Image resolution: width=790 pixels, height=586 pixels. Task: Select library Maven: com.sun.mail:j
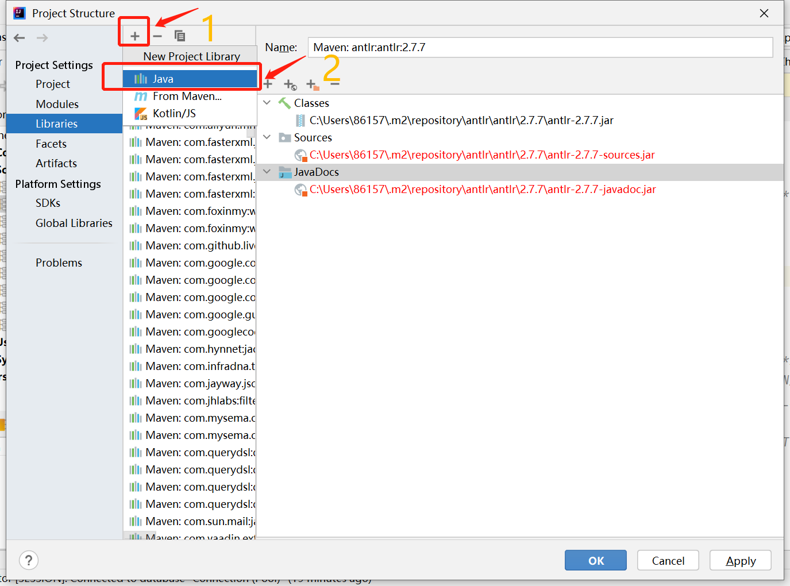[x=190, y=521]
